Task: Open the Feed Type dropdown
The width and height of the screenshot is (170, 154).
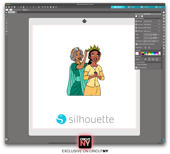Action: tap(152, 24)
